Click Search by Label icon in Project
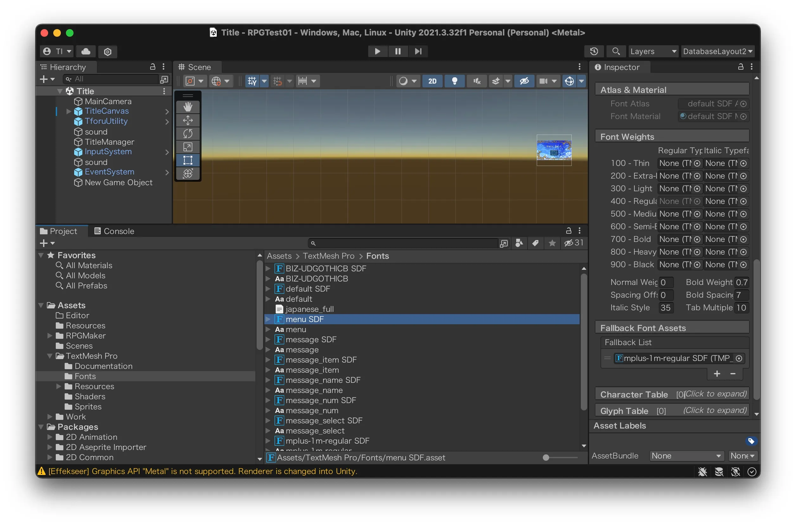Viewport: 796px width, 525px height. (535, 243)
